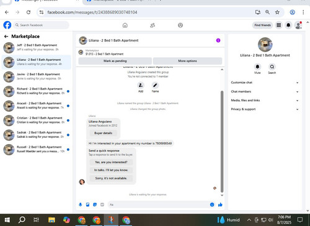Open Araceli's apartment conversation
Viewport: 310px width, 226px height.
point(36,106)
